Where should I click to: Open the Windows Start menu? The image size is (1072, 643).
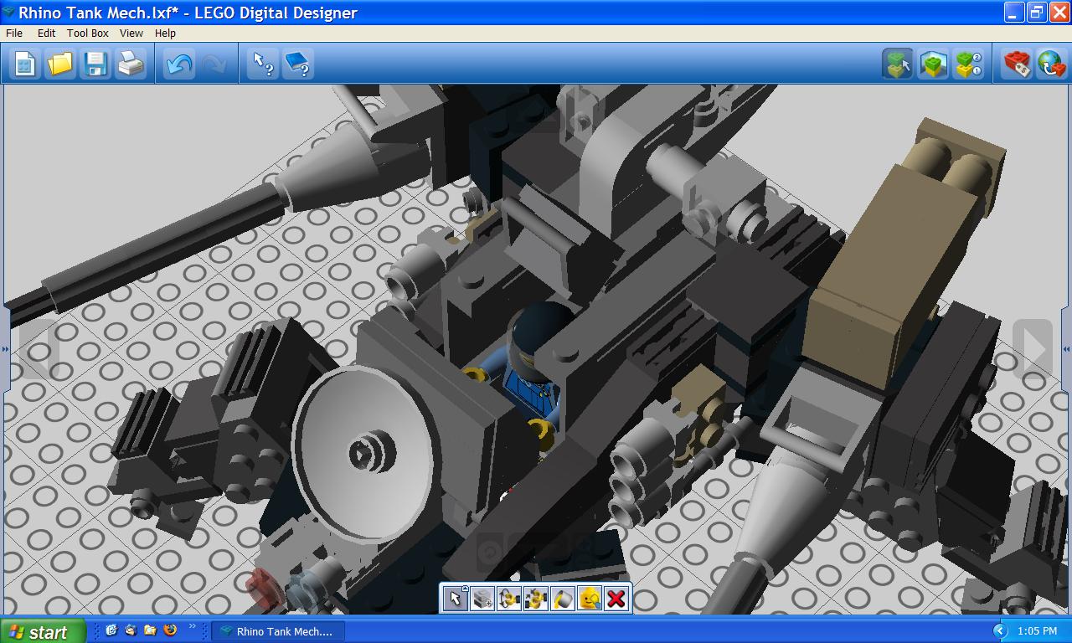tap(43, 631)
